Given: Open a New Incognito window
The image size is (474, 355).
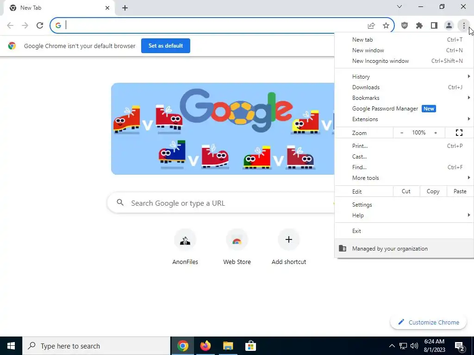Looking at the screenshot, I should 404,61.
